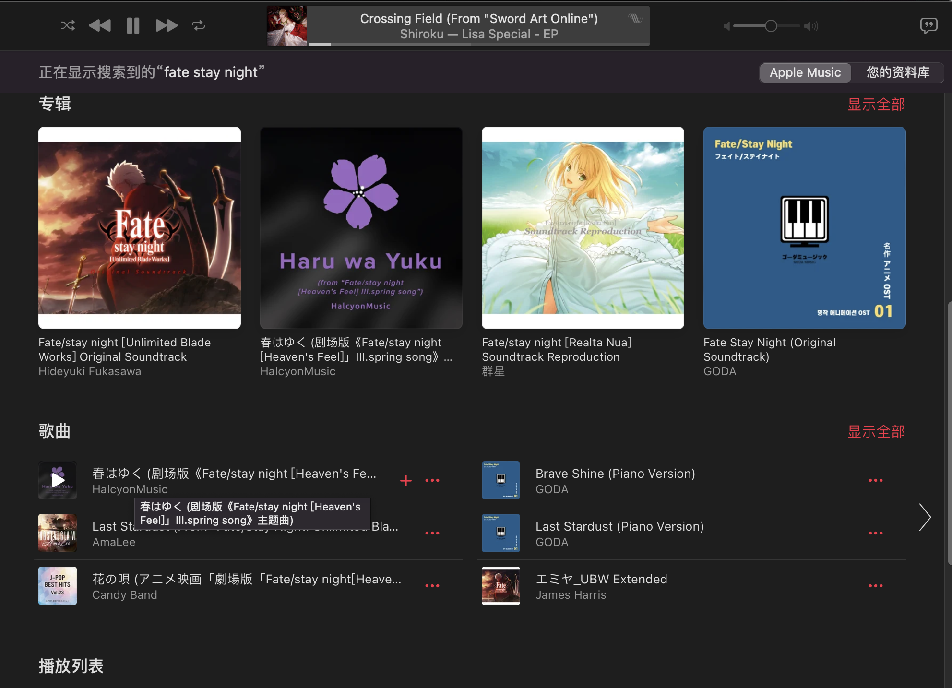
Task: Toggle shuffle playback
Action: pos(68,25)
